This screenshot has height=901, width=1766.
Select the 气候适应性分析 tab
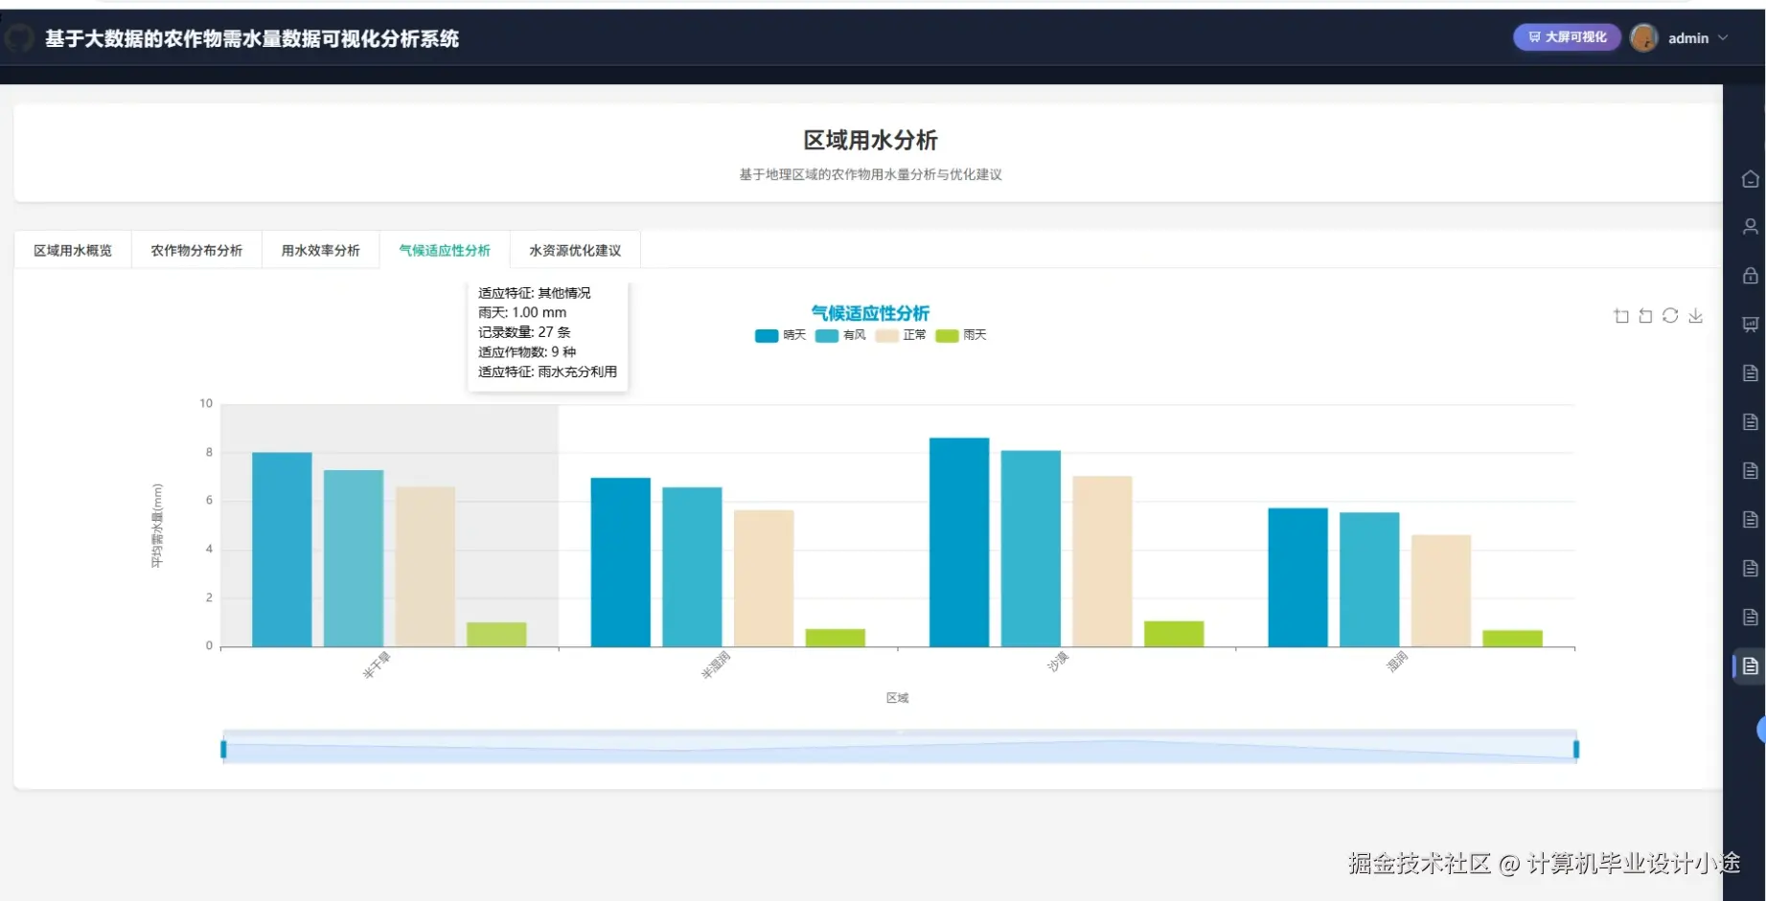click(445, 251)
